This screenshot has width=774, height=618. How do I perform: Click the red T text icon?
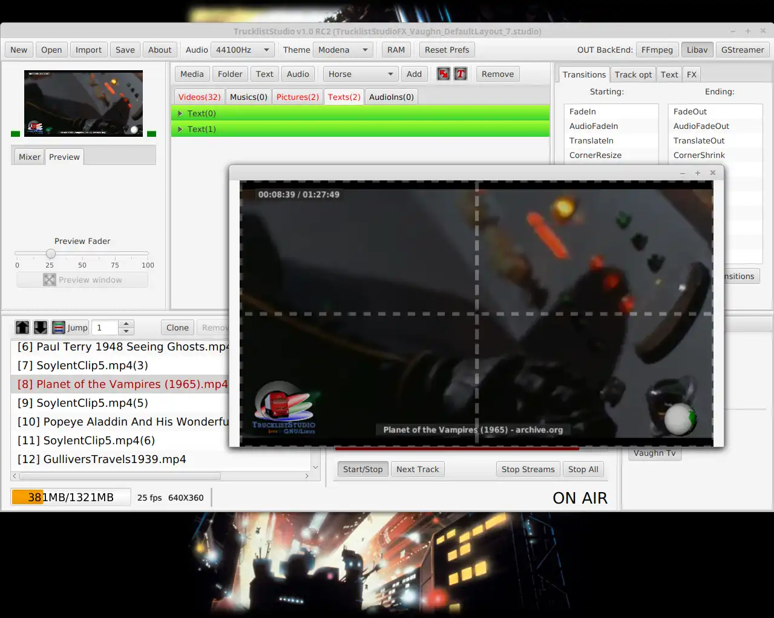[x=461, y=74]
